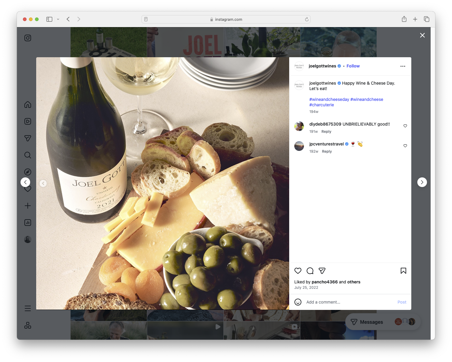Open diydeb8675309's profile
452x362 pixels.
pyautogui.click(x=325, y=124)
